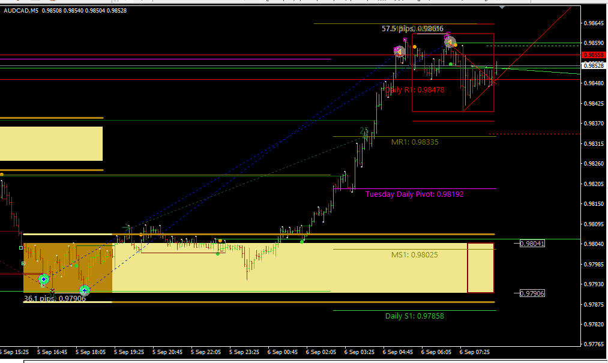Click the 6 Sep 00:45 time label
The image size is (608, 363).
[282, 352]
